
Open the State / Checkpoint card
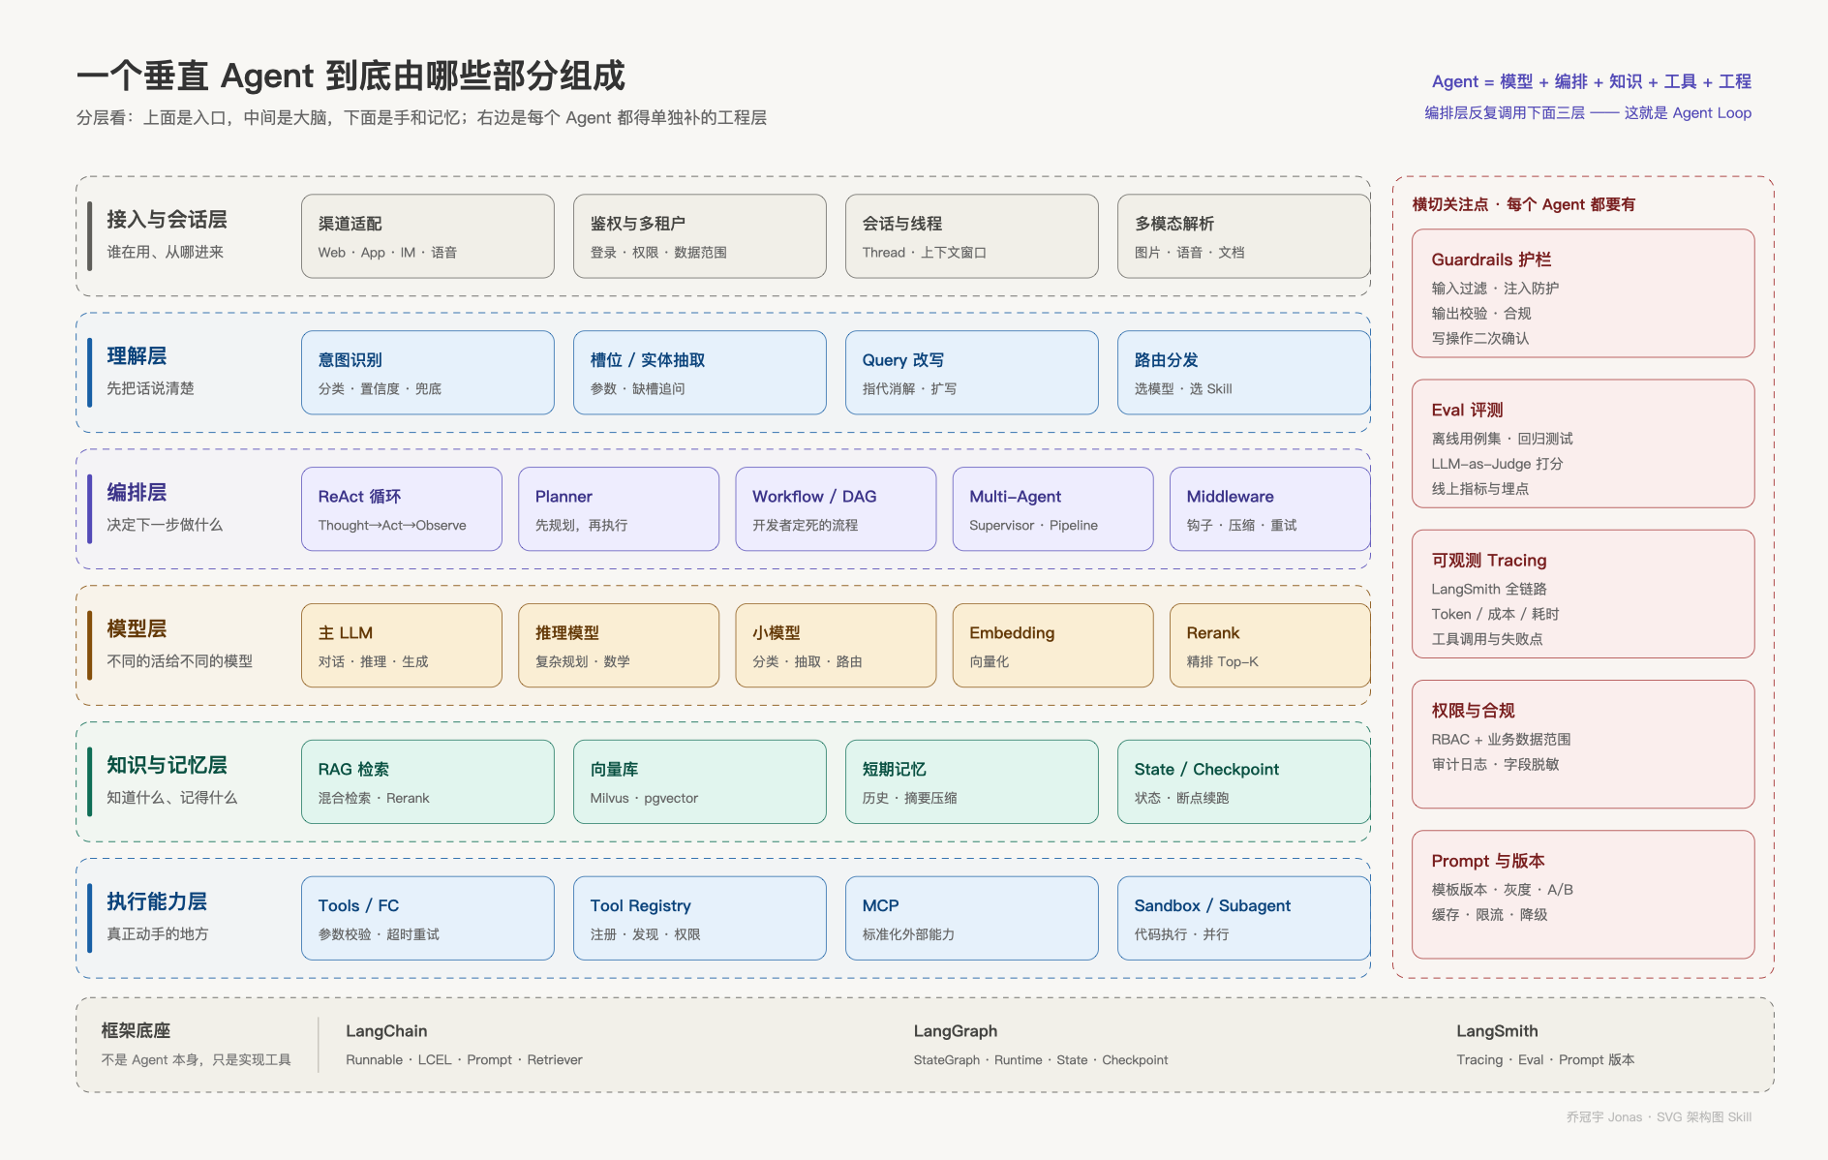1244,782
